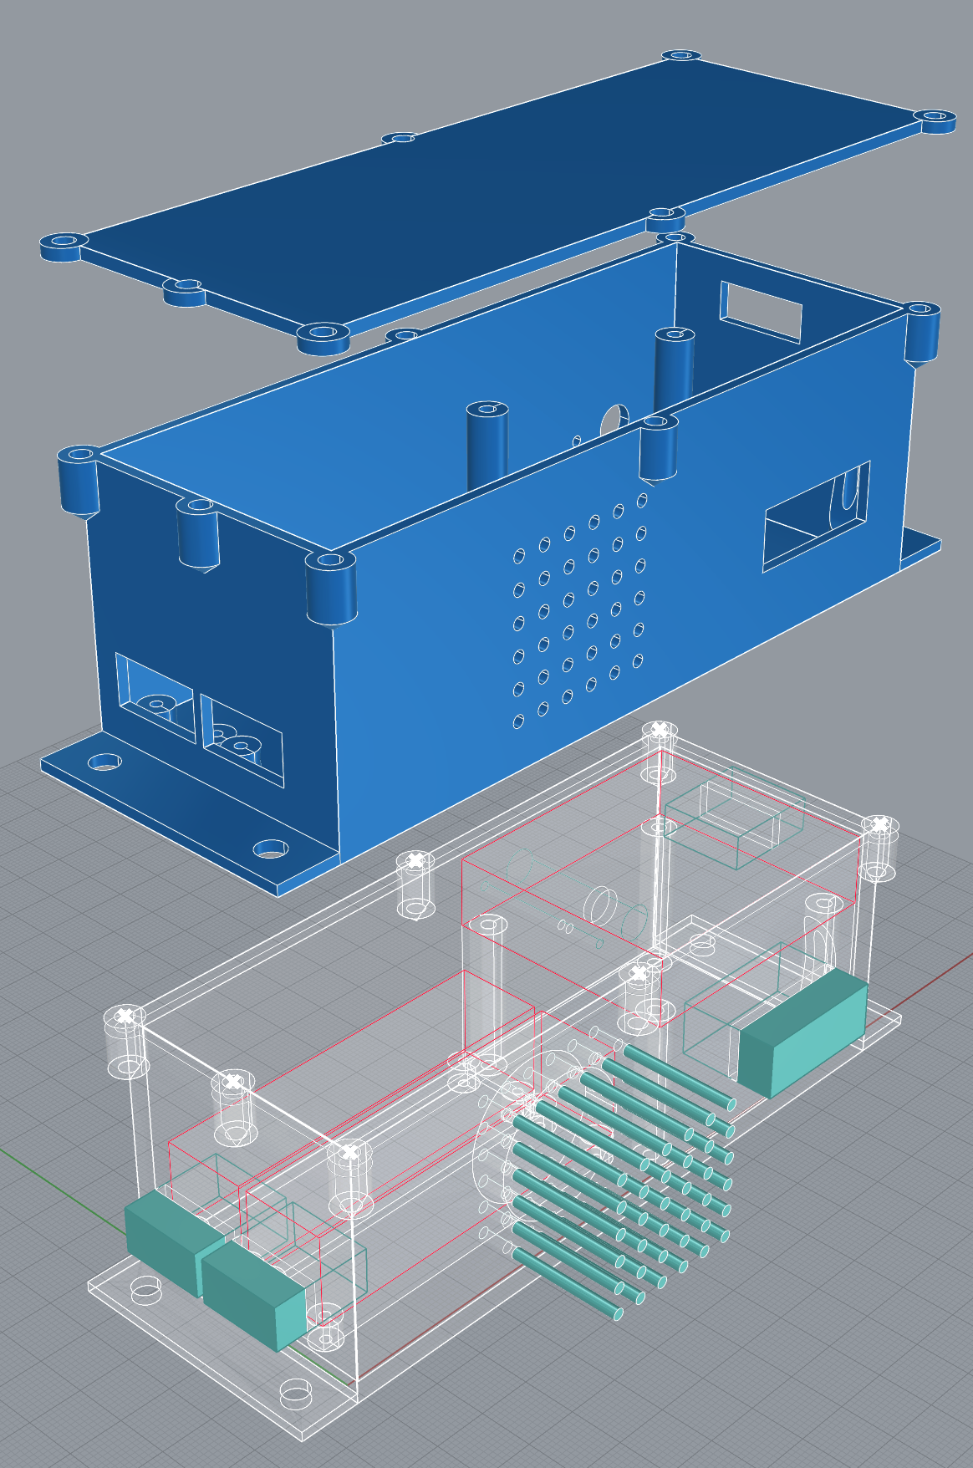Pick the round hole in blue enclosure's back wall
The image size is (973, 1468).
point(615,421)
